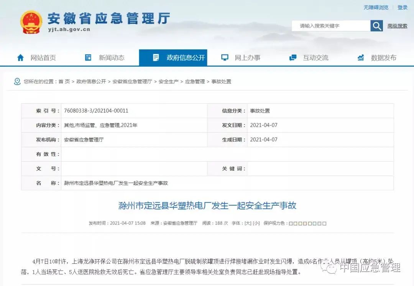
Task: Click the home icon beside 网站首页
Action: click(20, 58)
